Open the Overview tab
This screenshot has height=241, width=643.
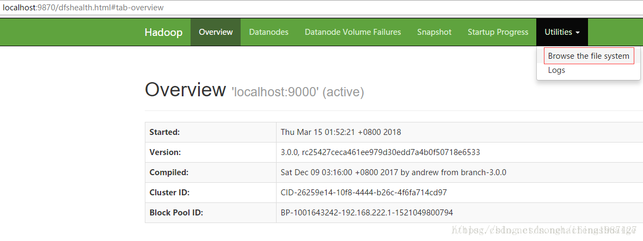(x=216, y=32)
